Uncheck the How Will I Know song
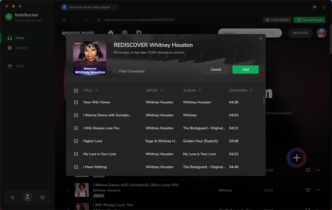Screen dimensions: 332x210 [x=76, y=102]
